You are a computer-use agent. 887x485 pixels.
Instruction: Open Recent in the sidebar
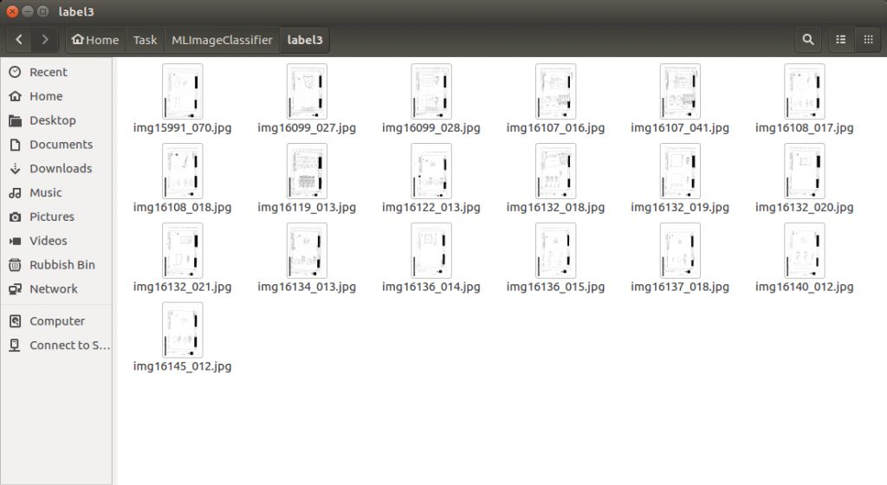pyautogui.click(x=49, y=73)
